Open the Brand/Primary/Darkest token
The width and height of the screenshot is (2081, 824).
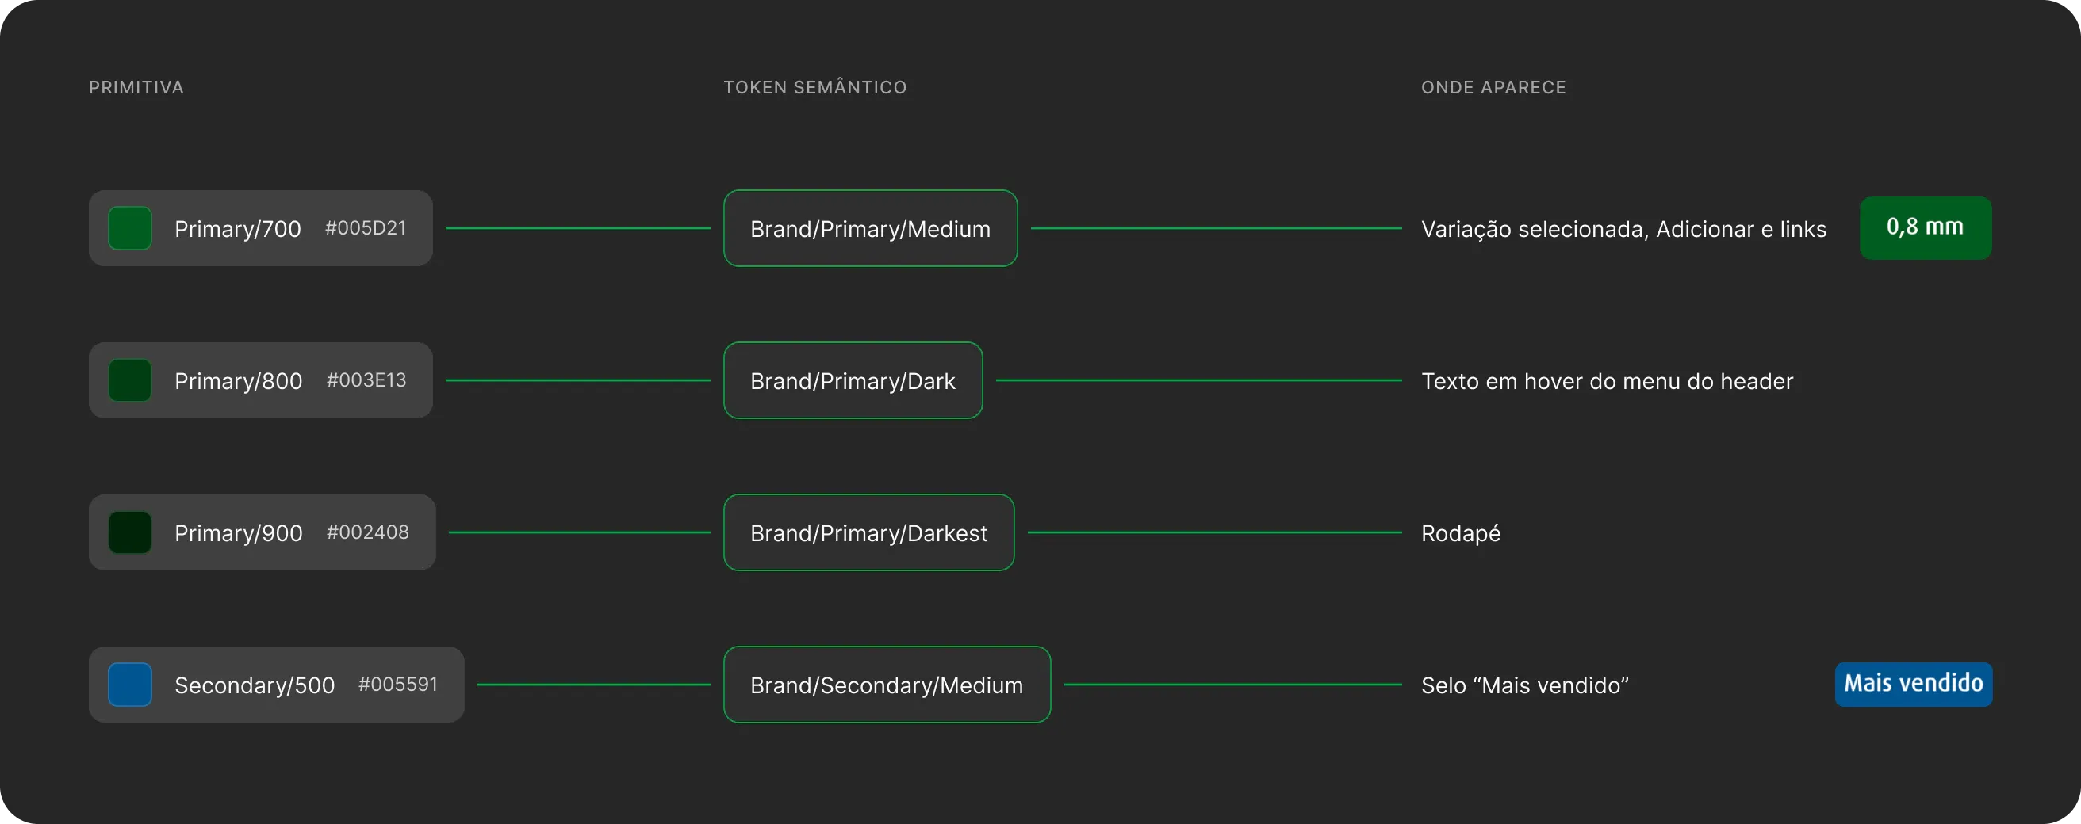pyautogui.click(x=868, y=532)
